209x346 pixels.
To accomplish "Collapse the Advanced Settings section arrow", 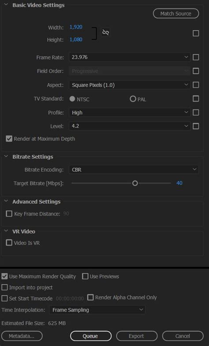I will (6, 201).
